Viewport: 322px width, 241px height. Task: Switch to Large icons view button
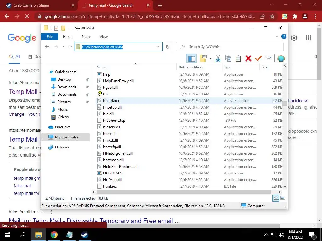[x=283, y=198]
